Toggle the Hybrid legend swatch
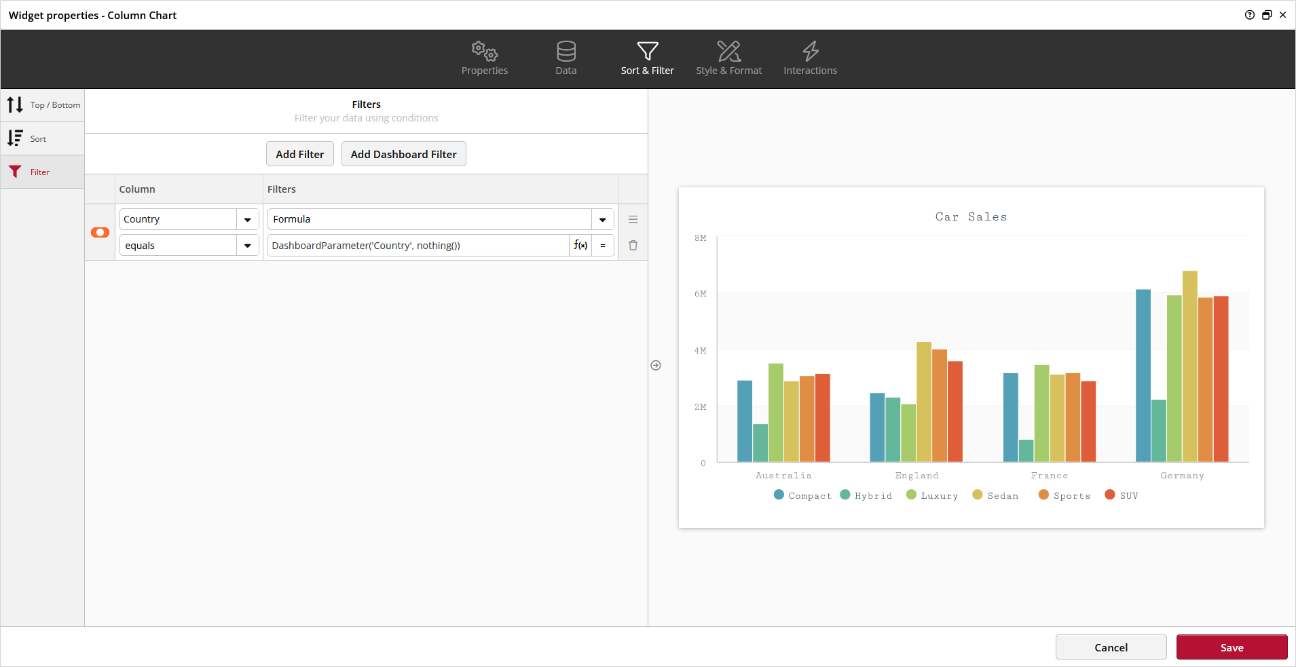 click(845, 495)
